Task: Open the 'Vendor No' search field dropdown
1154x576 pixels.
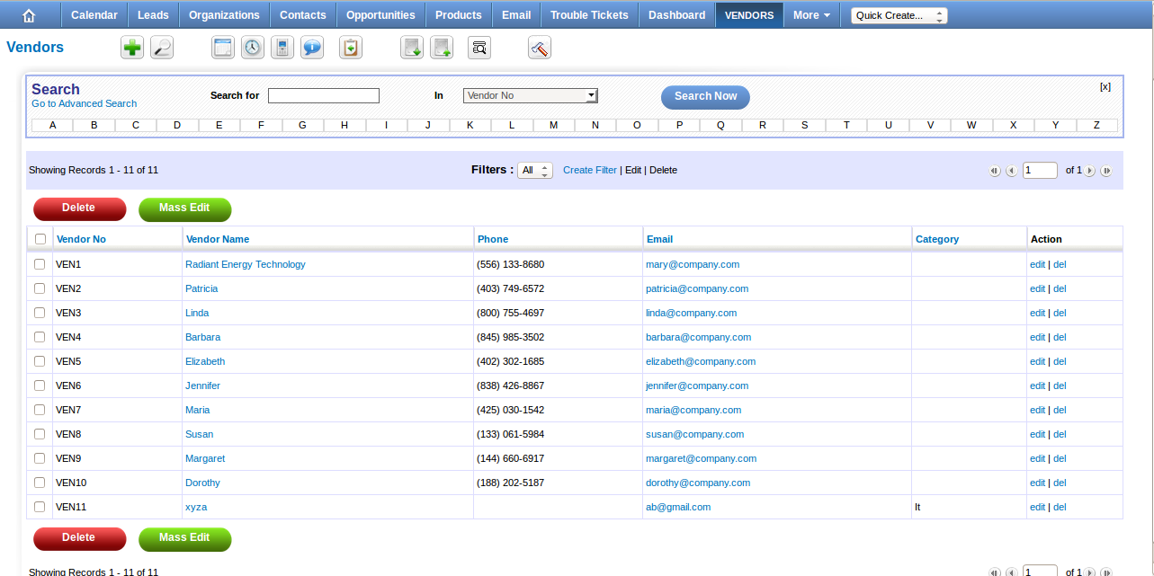Action: pos(530,95)
